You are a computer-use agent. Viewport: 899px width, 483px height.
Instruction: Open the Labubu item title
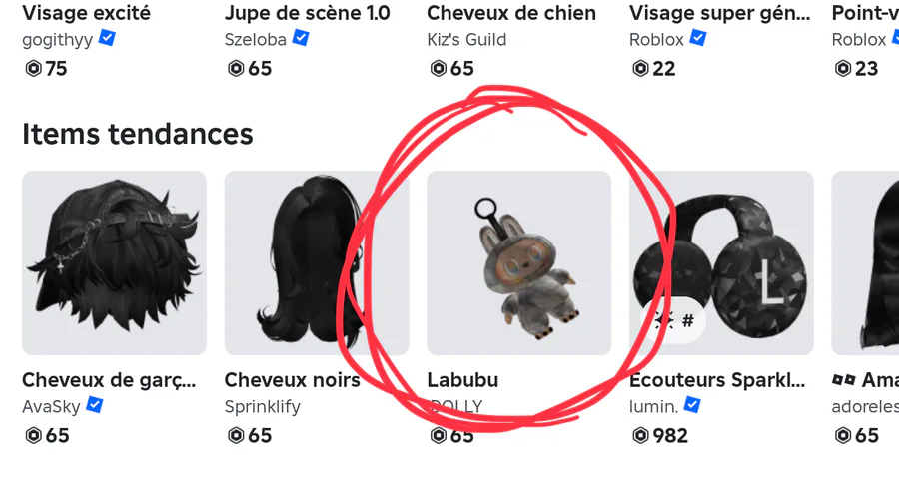point(462,380)
